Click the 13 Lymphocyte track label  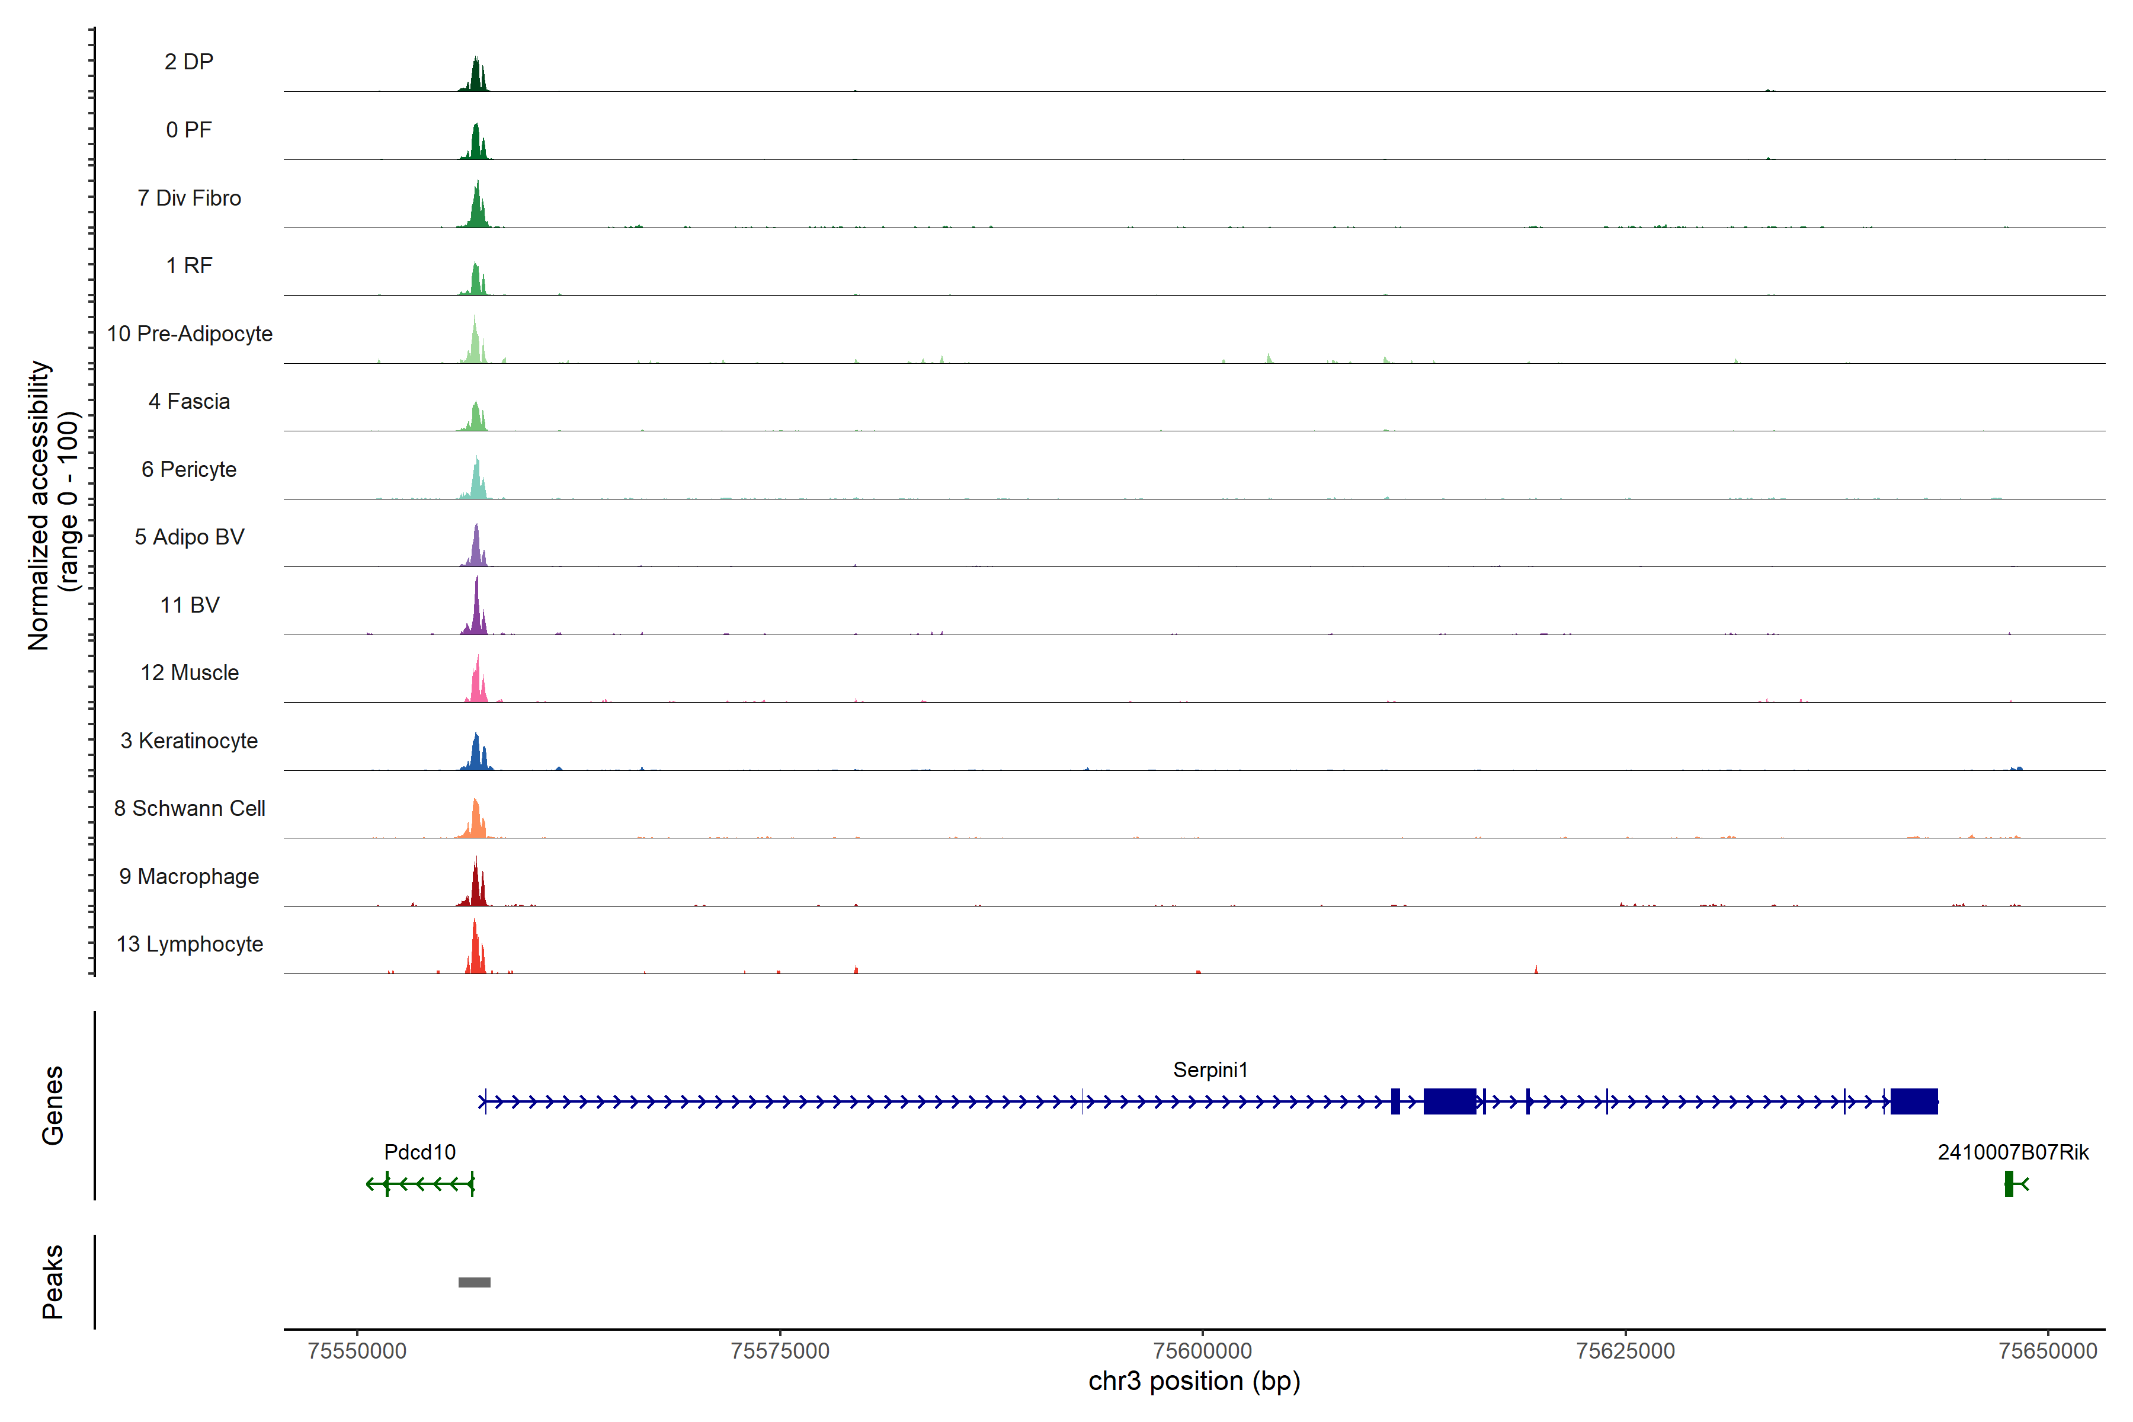[190, 944]
